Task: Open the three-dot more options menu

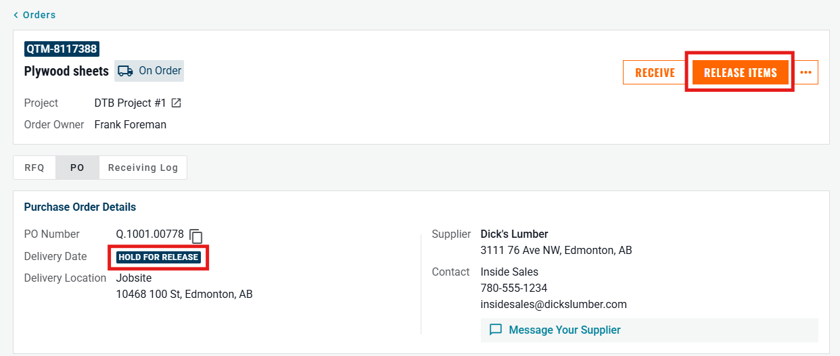Action: [x=806, y=73]
